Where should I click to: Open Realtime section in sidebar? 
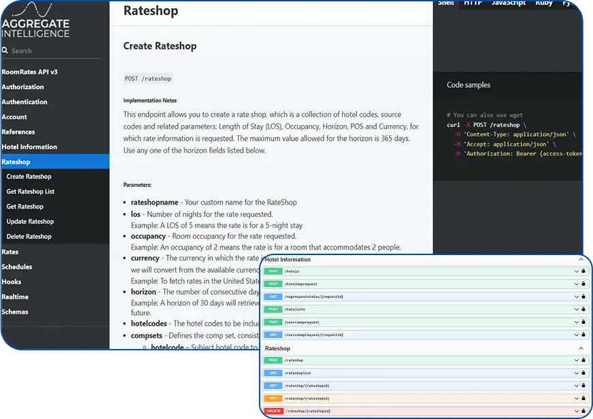[15, 297]
